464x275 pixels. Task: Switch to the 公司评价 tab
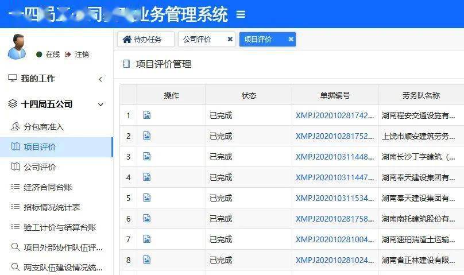(x=197, y=40)
